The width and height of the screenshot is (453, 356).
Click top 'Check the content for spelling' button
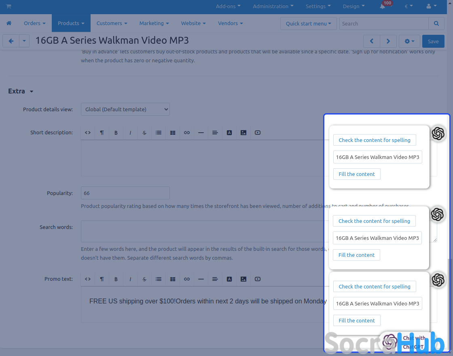pyautogui.click(x=375, y=140)
